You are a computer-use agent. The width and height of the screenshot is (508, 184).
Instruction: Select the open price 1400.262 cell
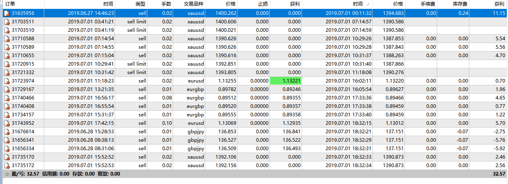[227, 13]
